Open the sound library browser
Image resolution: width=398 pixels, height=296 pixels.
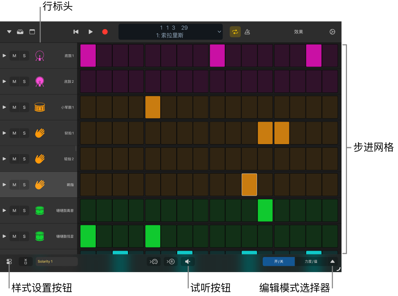(20, 32)
